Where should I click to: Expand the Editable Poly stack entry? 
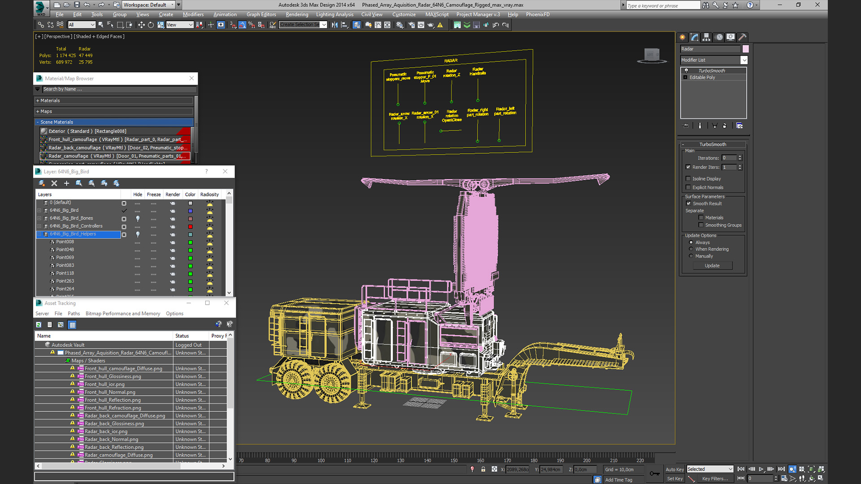pyautogui.click(x=685, y=78)
